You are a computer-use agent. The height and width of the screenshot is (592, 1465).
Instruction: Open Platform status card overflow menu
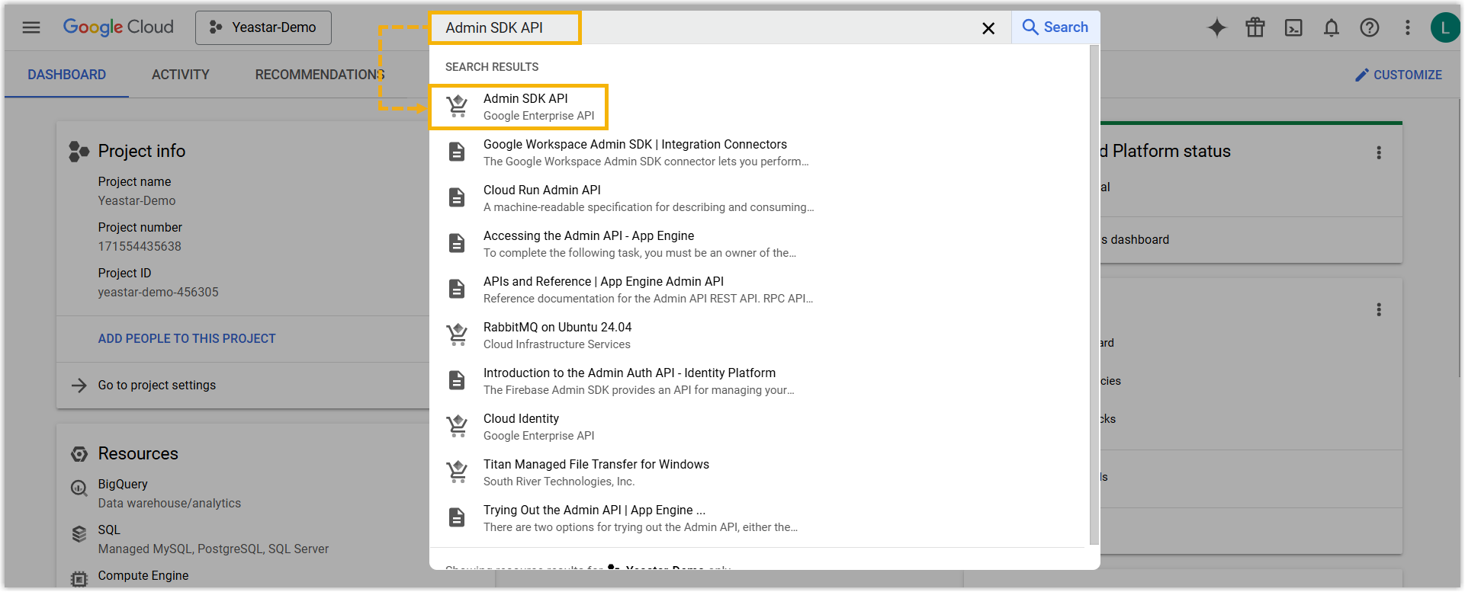pyautogui.click(x=1379, y=152)
